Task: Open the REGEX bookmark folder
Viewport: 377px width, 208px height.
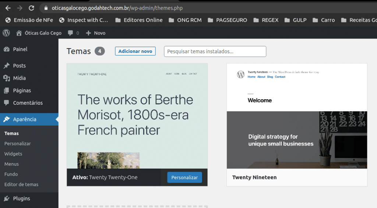Action: [266, 20]
